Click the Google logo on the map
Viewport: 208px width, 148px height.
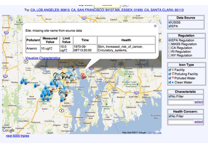pos(8,130)
